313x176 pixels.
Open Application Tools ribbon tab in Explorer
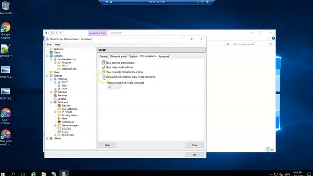(x=98, y=33)
